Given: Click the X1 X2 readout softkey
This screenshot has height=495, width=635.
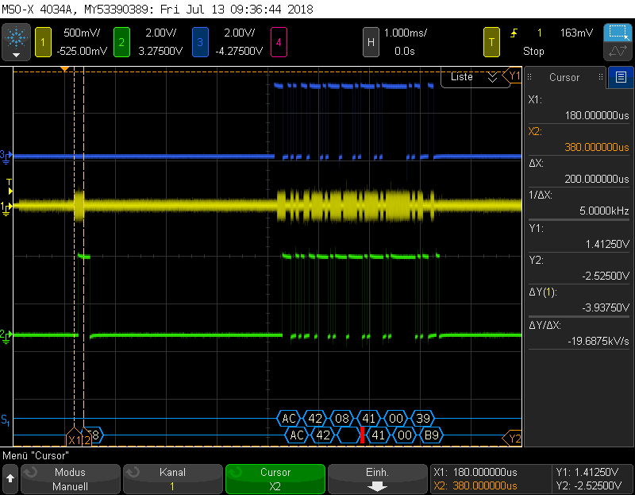Looking at the screenshot, I should tap(491, 479).
